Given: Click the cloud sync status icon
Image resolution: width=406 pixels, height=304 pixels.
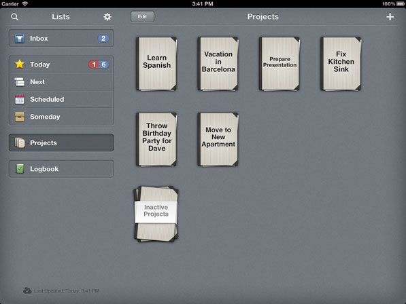Looking at the screenshot, I should [x=27, y=290].
